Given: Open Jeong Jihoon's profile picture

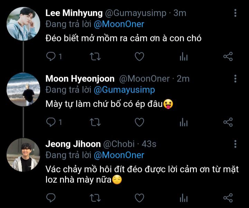Looking at the screenshot, I should [x=24, y=155].
